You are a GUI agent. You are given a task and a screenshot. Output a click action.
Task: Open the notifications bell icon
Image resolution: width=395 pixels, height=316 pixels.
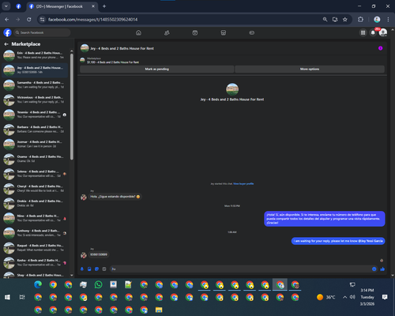click(x=373, y=32)
